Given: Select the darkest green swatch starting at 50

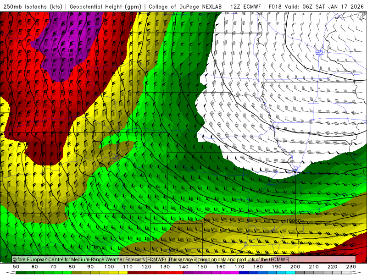Looking at the screenshot, I should click(x=20, y=273).
